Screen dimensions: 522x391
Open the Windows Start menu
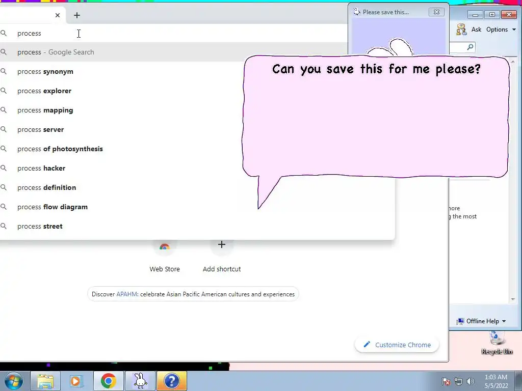[14, 381]
